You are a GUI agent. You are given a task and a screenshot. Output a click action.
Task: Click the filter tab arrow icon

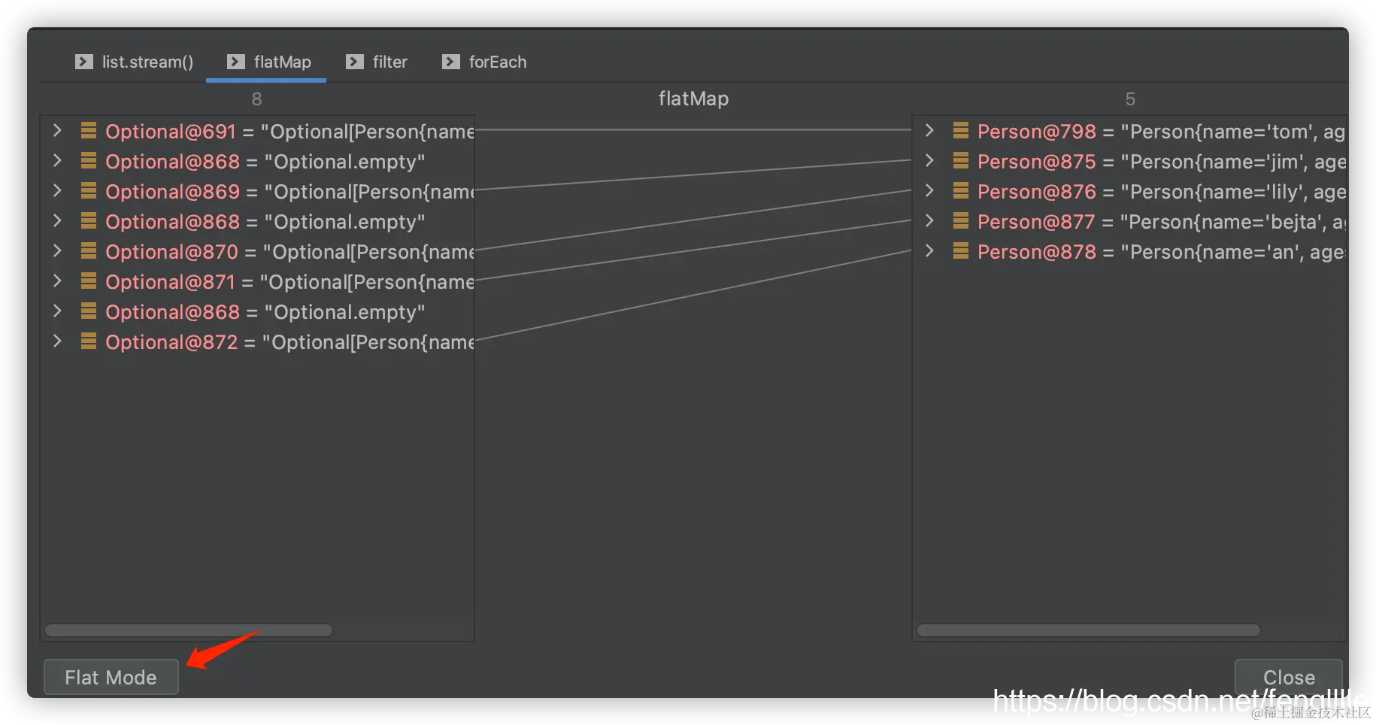point(355,62)
